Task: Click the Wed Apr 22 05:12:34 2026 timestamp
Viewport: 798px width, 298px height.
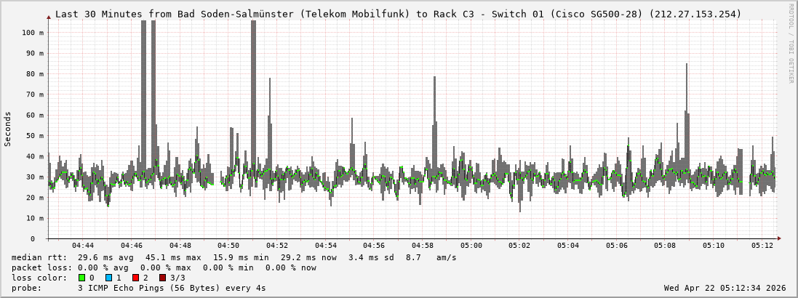Action: tap(725, 288)
